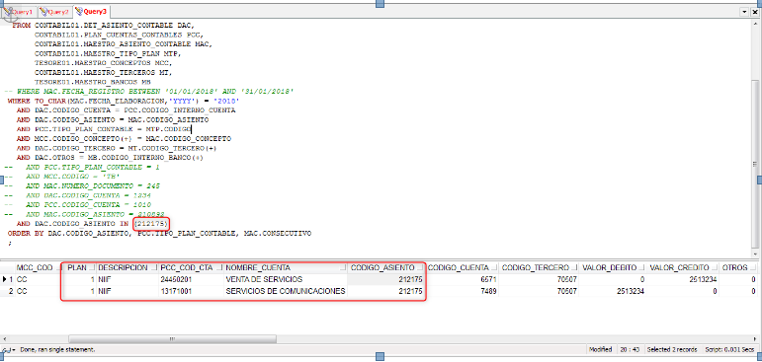This screenshot has width=762, height=362.
Task: Select CODIGO_ASIENTO cell in row 2
Action: (x=386, y=291)
